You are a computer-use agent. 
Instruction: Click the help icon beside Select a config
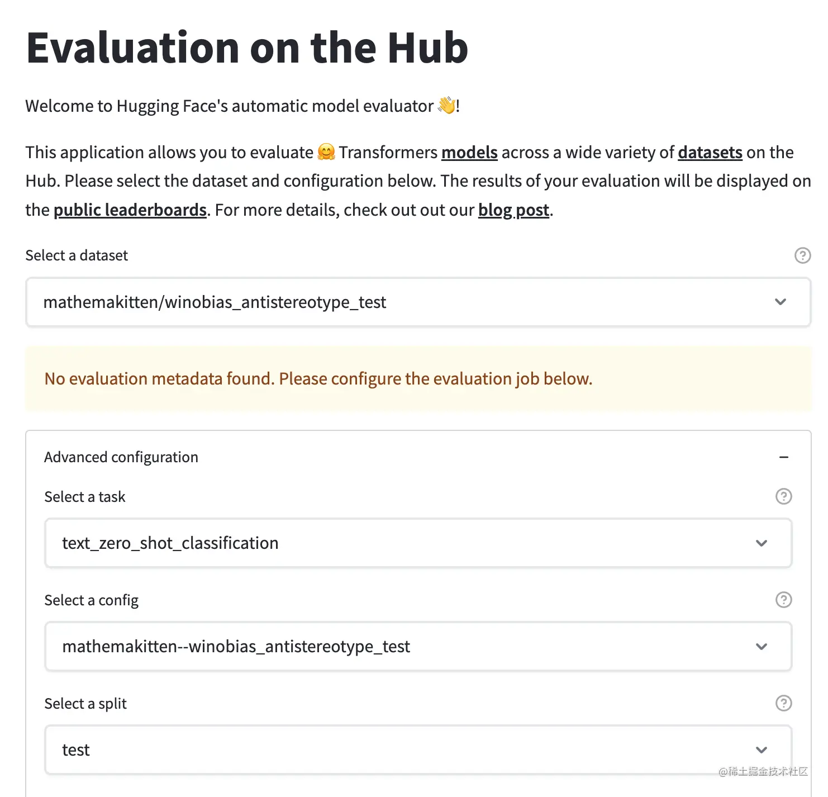784,600
